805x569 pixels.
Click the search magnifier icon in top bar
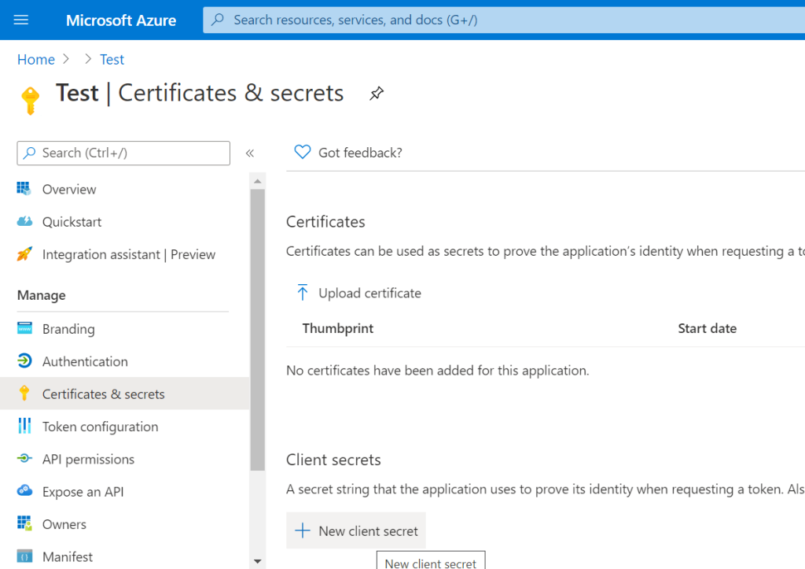(x=218, y=20)
